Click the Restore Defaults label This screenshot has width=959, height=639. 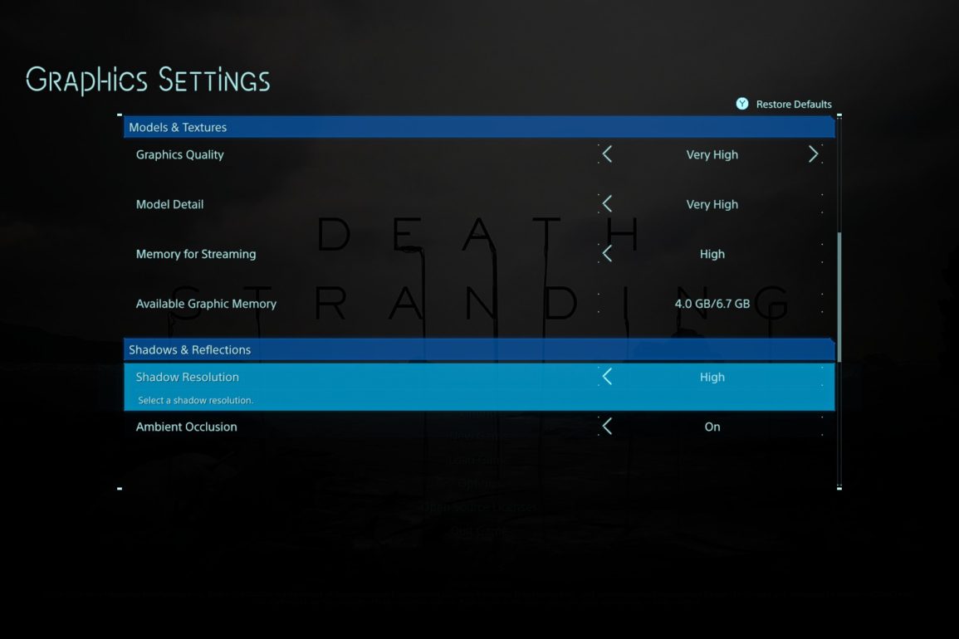794,104
